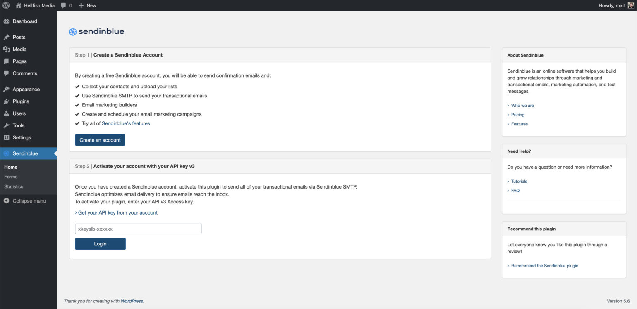Image resolution: width=637 pixels, height=309 pixels.
Task: Click the comments bubble icon in admin bar
Action: (x=63, y=5)
